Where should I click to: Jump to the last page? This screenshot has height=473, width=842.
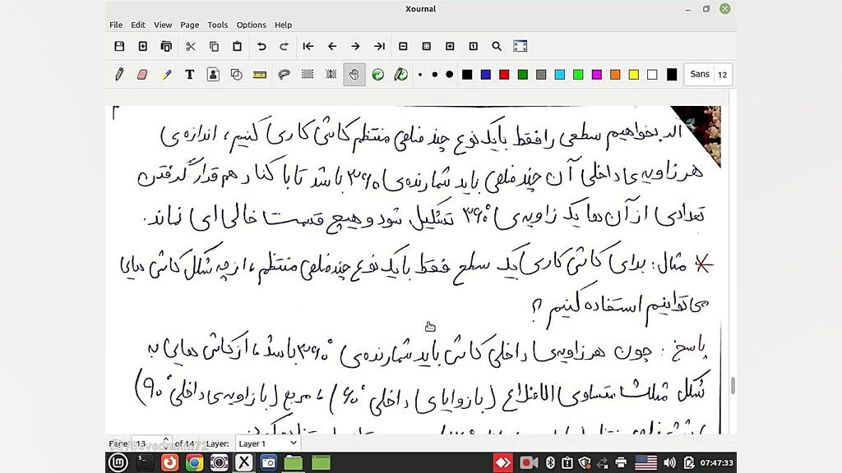point(379,46)
